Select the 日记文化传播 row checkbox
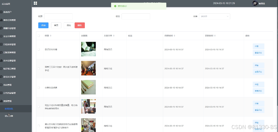Image resolution: width=278 pixels, height=132 pixels. click(x=39, y=49)
